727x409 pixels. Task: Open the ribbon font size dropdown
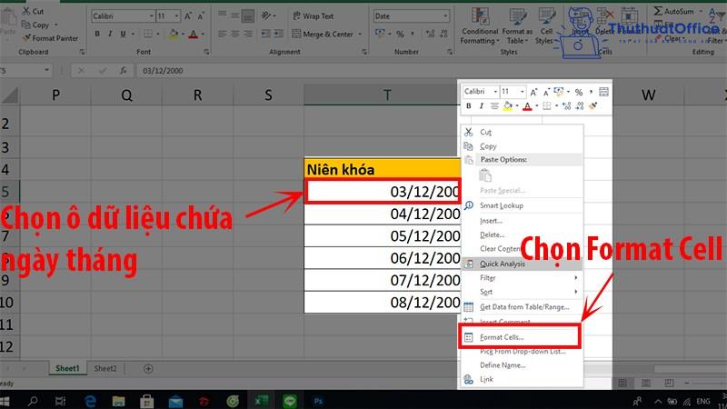(x=176, y=16)
